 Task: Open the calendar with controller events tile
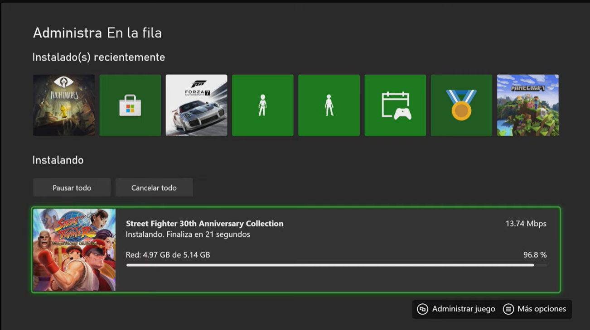pyautogui.click(x=395, y=105)
